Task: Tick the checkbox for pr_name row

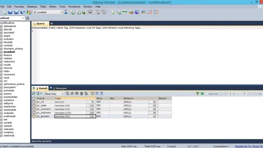Action: (x=34, y=106)
